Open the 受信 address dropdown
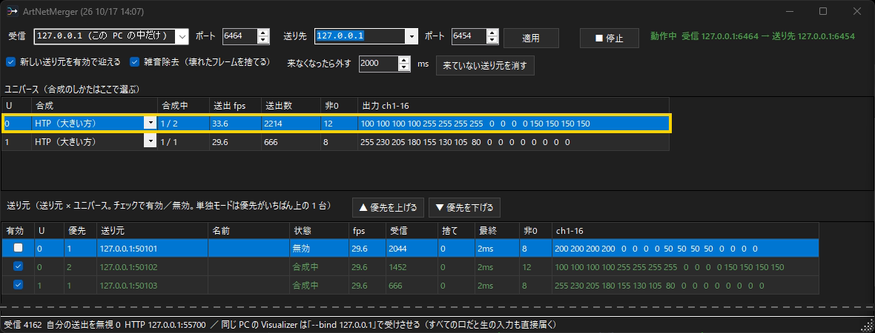Viewport: 875px width, 333px height. coord(182,37)
